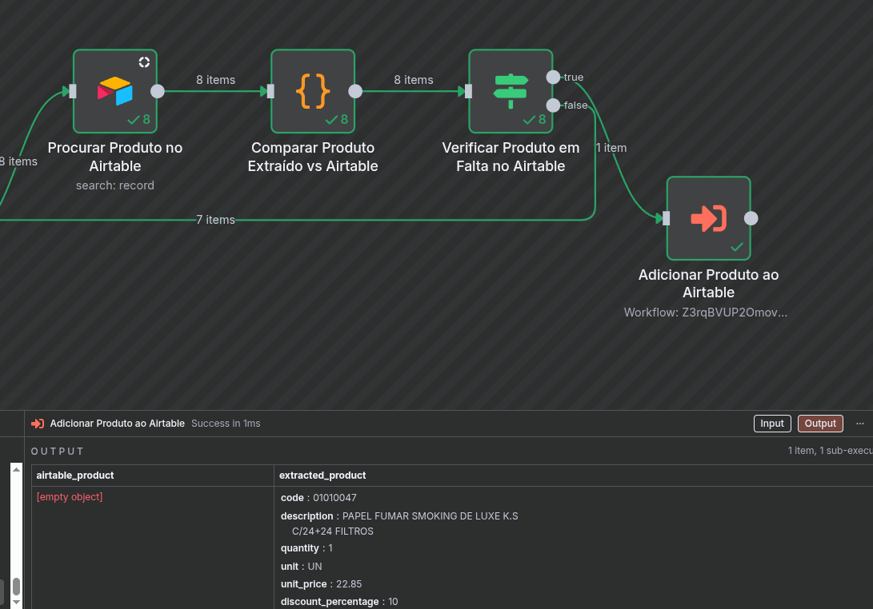Click the "true" output connector of the Switch node
This screenshot has width=873, height=609.
[x=553, y=78]
